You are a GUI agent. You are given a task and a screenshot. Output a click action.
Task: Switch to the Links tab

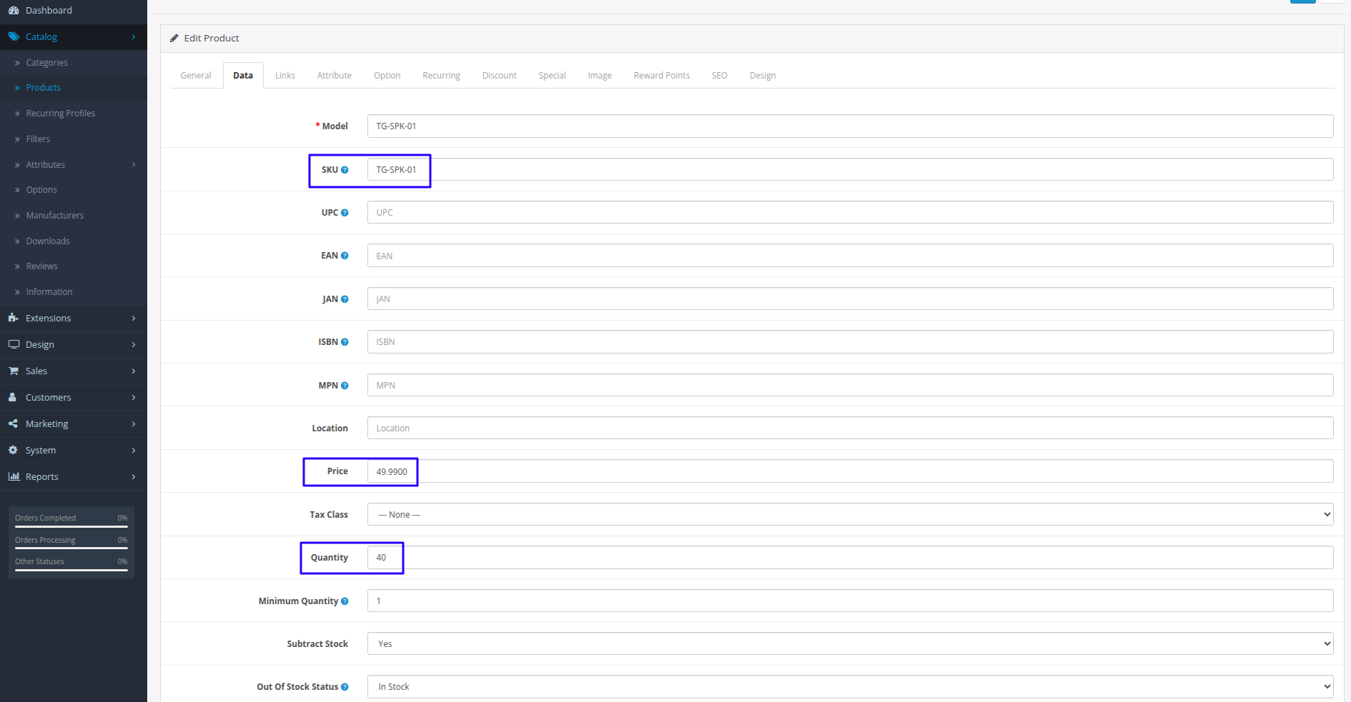[x=285, y=76]
